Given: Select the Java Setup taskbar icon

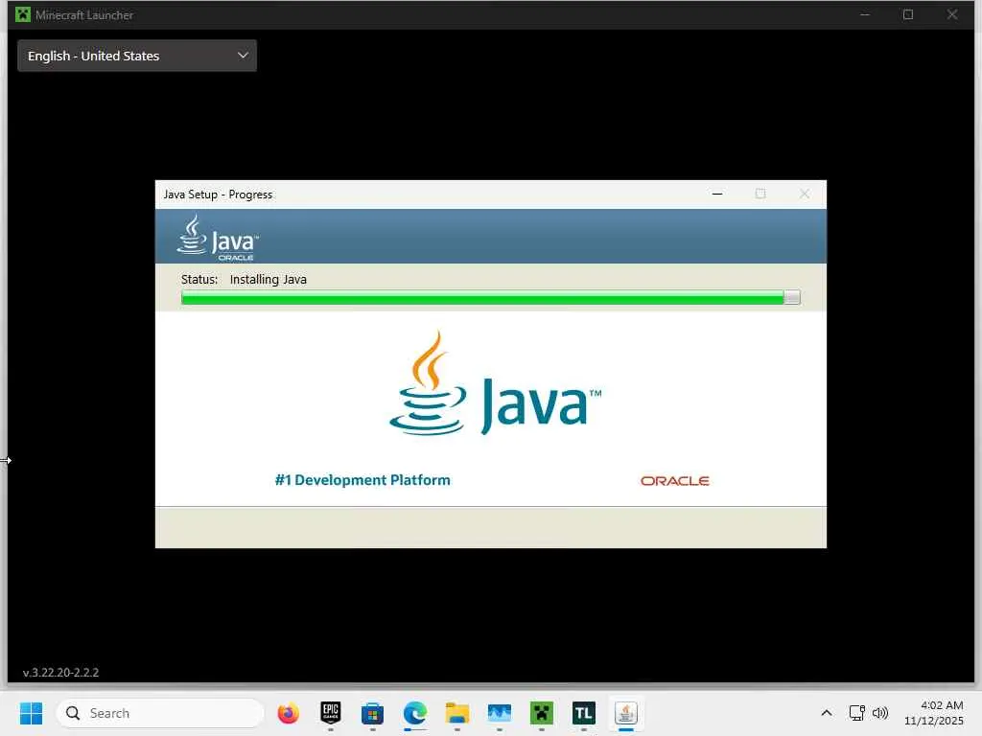Looking at the screenshot, I should click(625, 713).
